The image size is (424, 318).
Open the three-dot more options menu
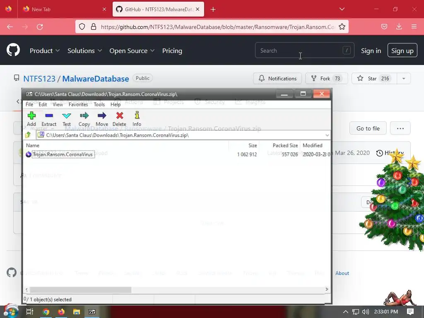(400, 128)
